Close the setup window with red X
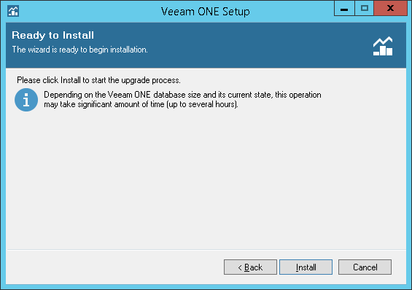 (x=390, y=9)
